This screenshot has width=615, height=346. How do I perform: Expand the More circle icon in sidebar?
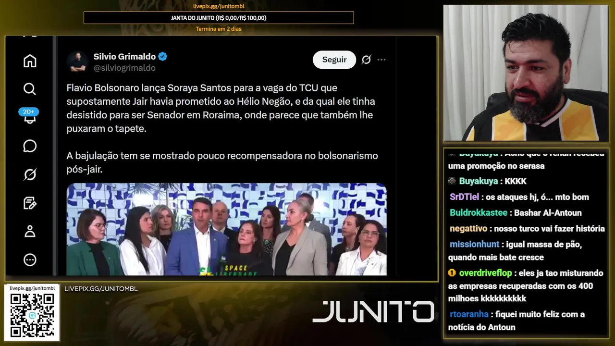30,260
